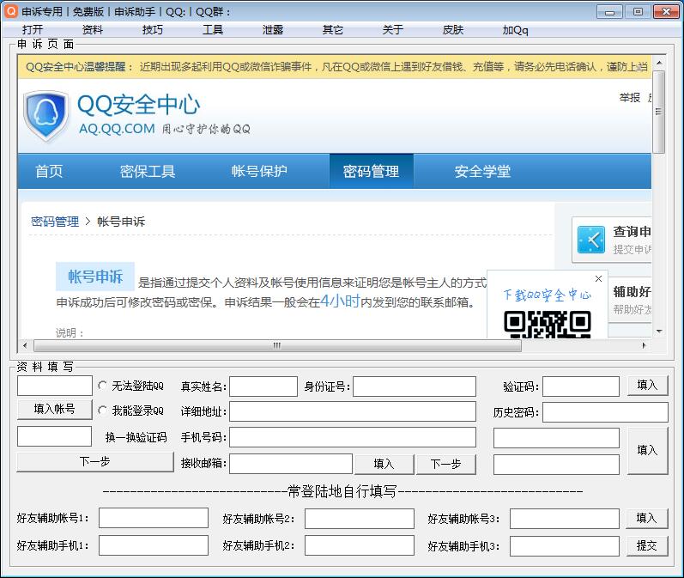The height and width of the screenshot is (578, 684).
Task: Open the 关于 menu
Action: coord(392,30)
